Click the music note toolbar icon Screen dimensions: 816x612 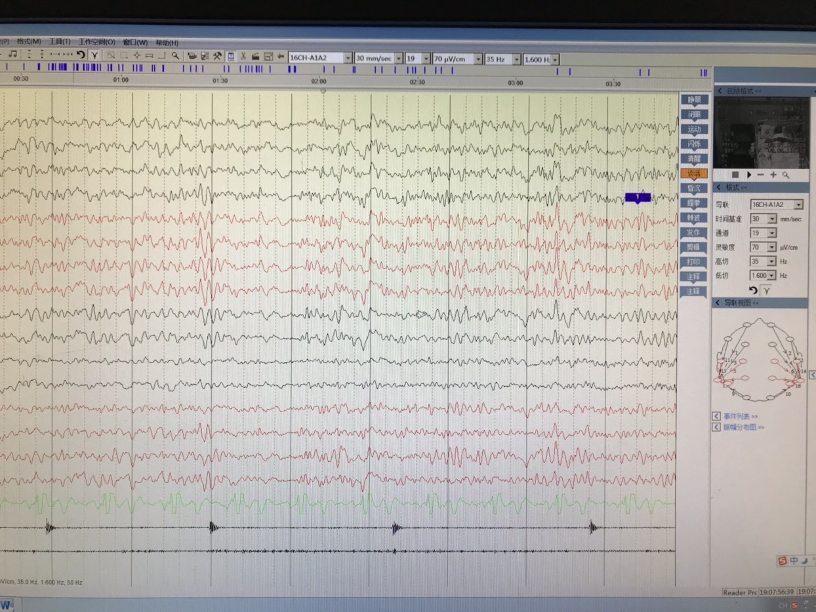click(12, 56)
